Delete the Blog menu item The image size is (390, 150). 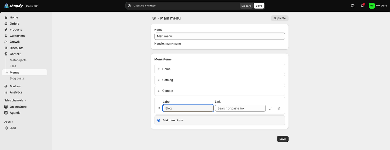coord(279,109)
